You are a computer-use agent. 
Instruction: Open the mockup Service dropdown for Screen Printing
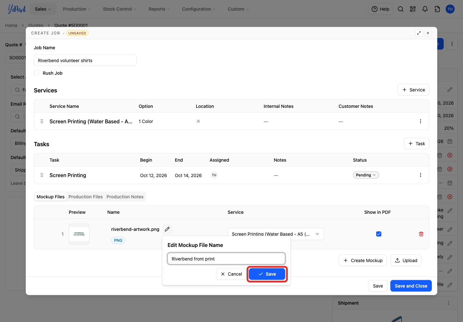276,234
